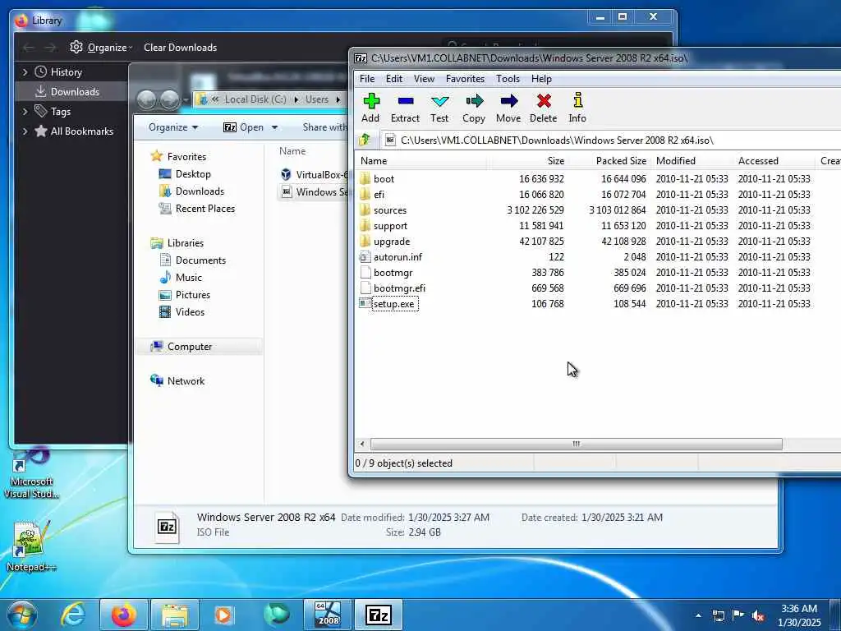Click Clear Downloads in Library window
The image size is (841, 631).
(x=180, y=47)
